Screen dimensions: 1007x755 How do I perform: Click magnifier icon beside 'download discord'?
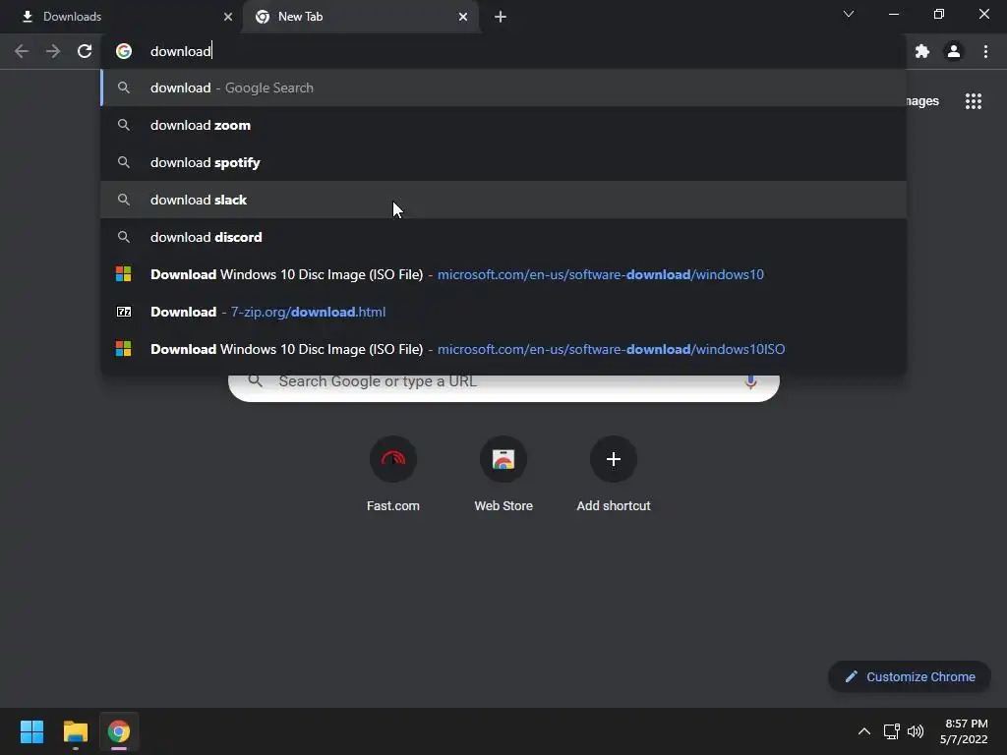(x=124, y=237)
